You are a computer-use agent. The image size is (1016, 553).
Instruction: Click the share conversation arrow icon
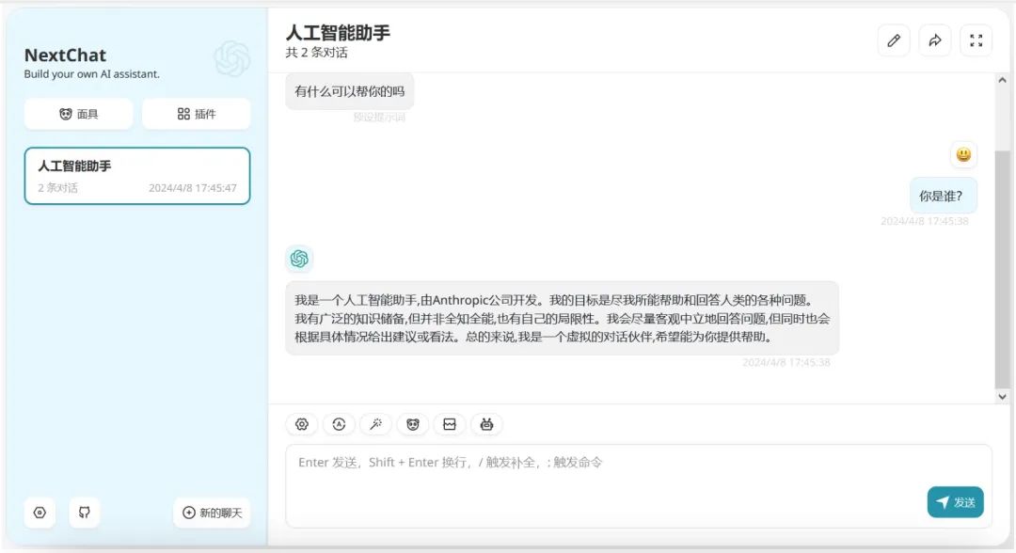935,40
